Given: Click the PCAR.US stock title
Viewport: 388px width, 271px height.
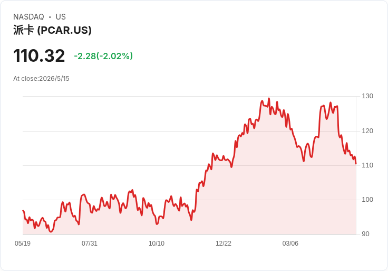Looking at the screenshot, I should tap(52, 30).
